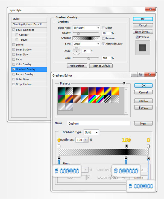
Task: Click the Reset to Default button
Action: [x=101, y=66]
